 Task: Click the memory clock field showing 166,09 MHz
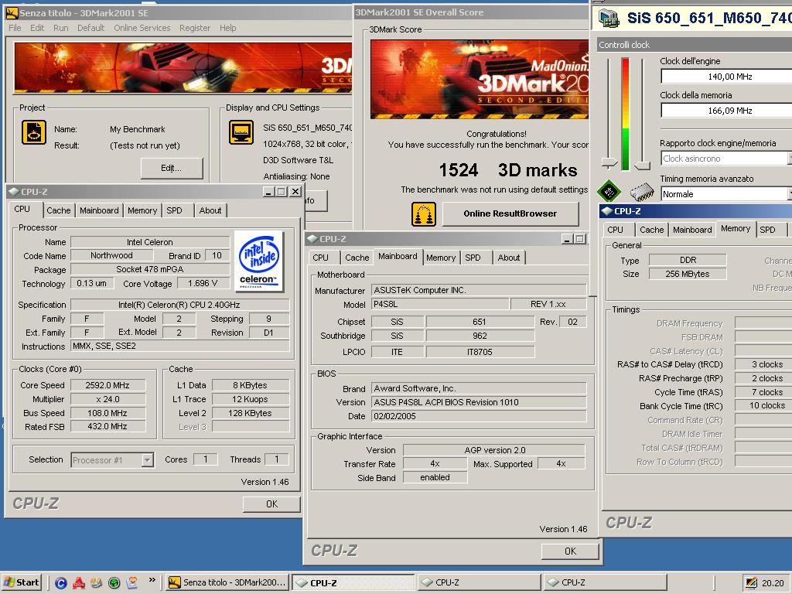coord(726,111)
